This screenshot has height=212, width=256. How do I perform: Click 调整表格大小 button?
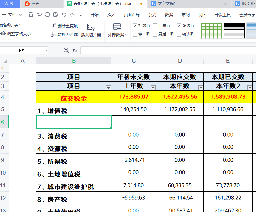point(16,34)
